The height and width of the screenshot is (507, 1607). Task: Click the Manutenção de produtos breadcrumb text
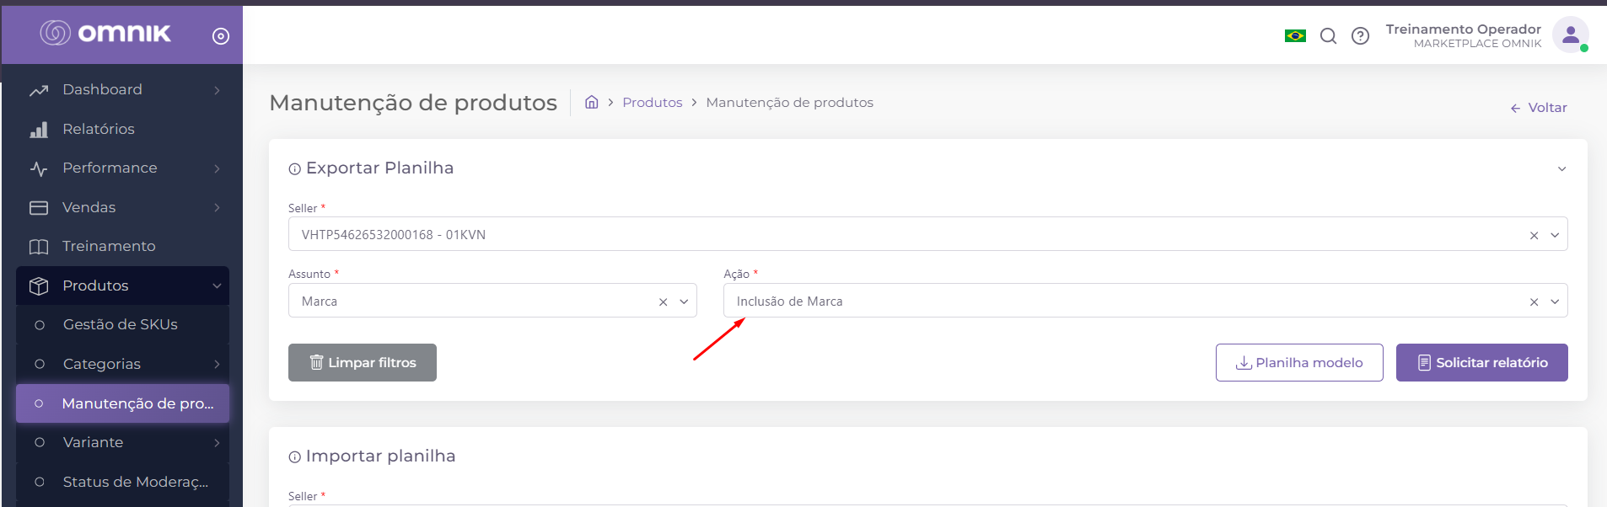click(790, 102)
